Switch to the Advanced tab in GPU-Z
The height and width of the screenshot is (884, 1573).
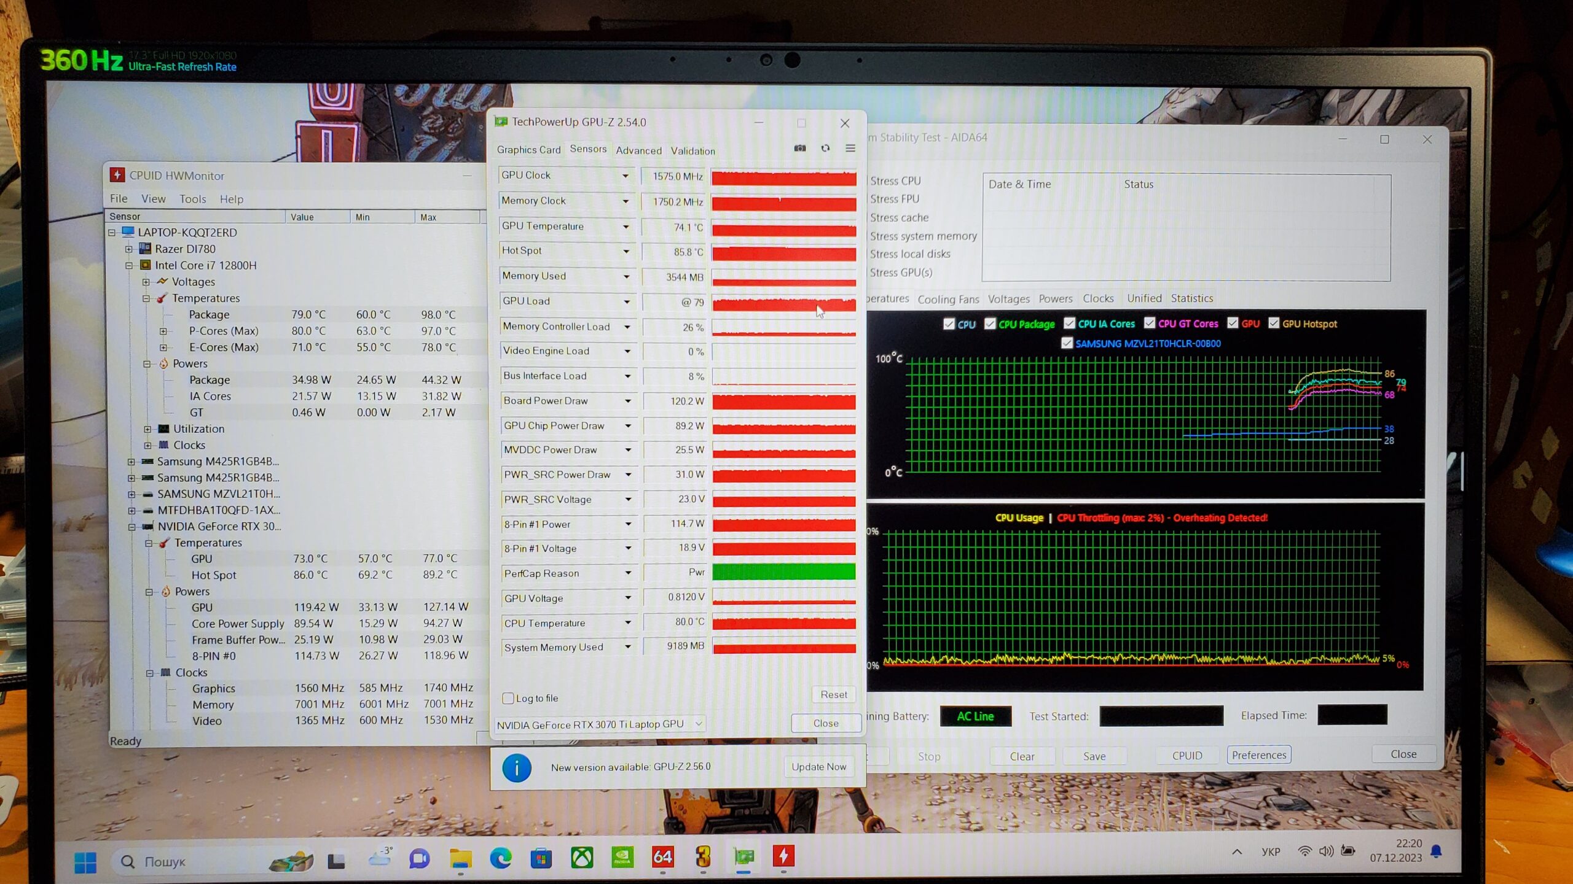638,150
